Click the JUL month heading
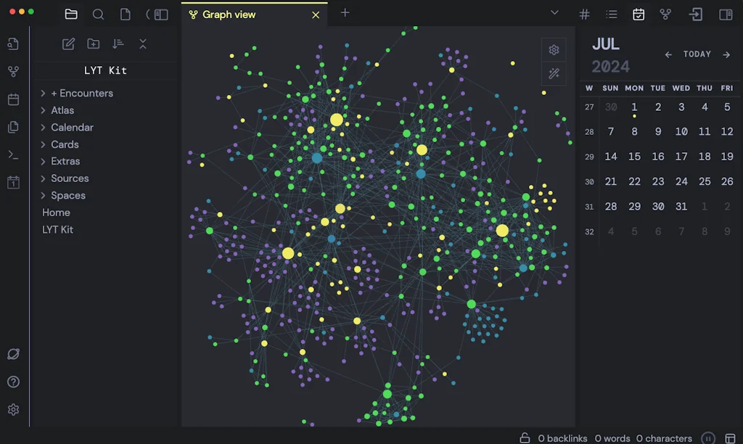Screen dimensions: 743x444 [x=606, y=44]
